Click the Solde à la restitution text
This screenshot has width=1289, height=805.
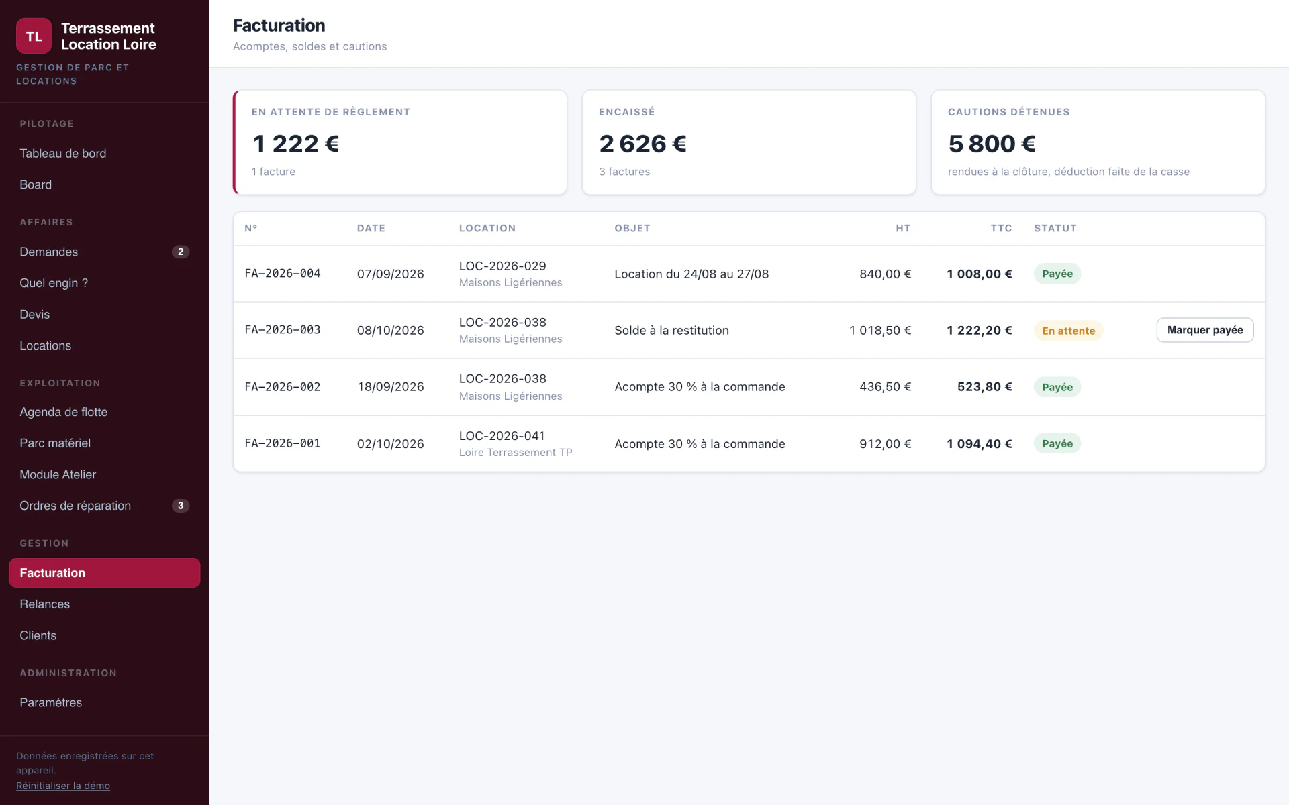tap(671, 330)
